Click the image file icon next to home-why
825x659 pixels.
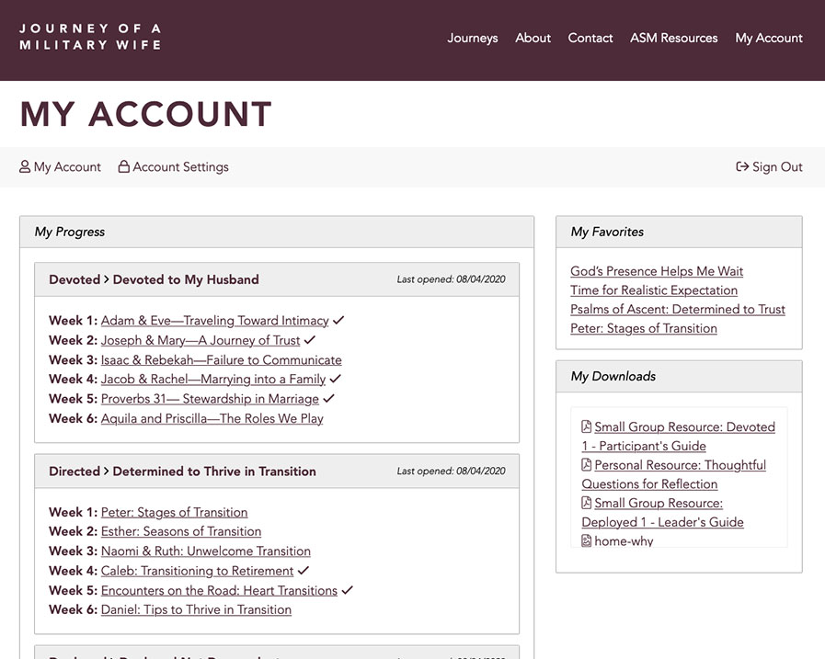click(x=585, y=541)
